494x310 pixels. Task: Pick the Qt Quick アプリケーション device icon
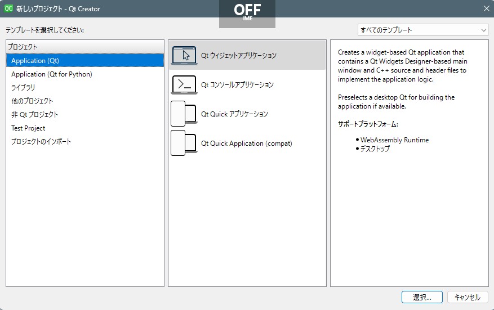(184, 114)
